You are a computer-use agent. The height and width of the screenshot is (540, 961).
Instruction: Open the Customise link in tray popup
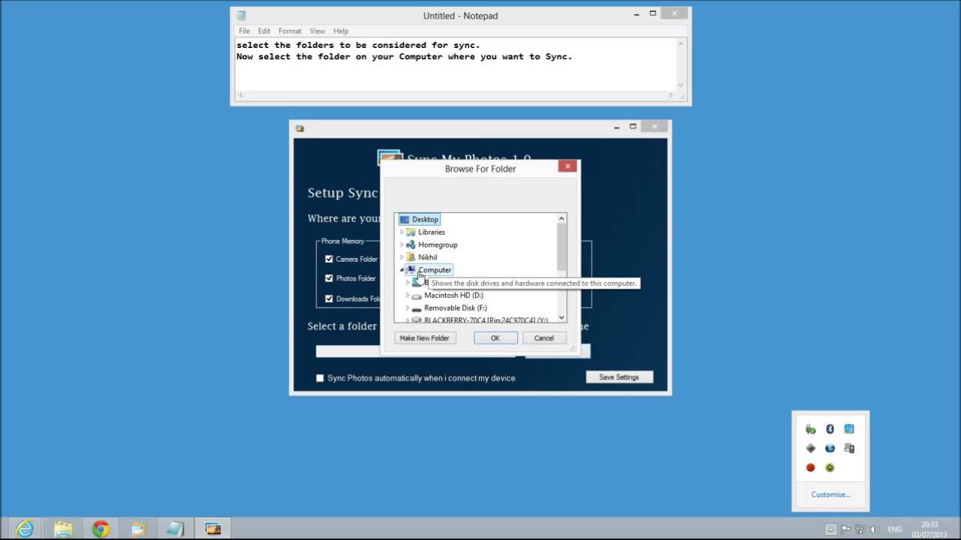[830, 494]
